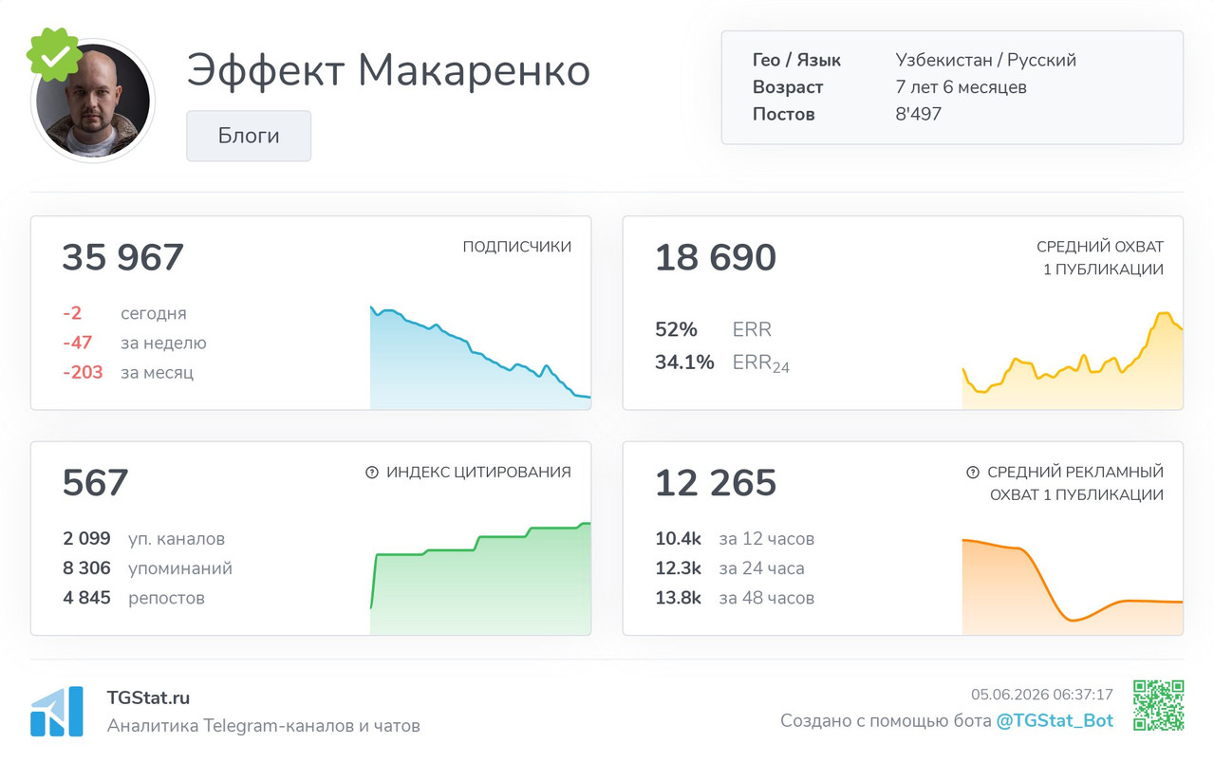This screenshot has width=1214, height=762.
Task: Click the green verified checkmark badge
Action: (53, 54)
